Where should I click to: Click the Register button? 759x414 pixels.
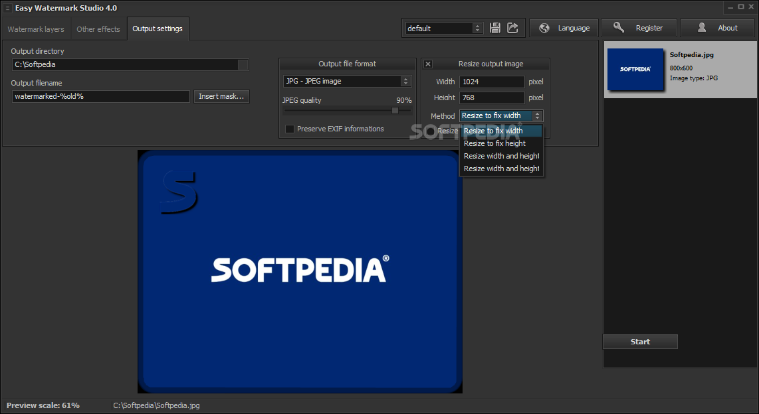point(639,28)
